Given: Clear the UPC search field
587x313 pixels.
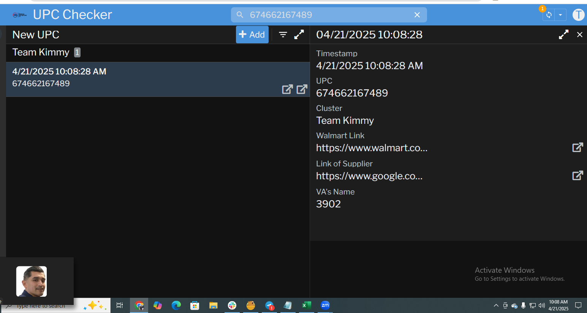Looking at the screenshot, I should click(x=417, y=15).
